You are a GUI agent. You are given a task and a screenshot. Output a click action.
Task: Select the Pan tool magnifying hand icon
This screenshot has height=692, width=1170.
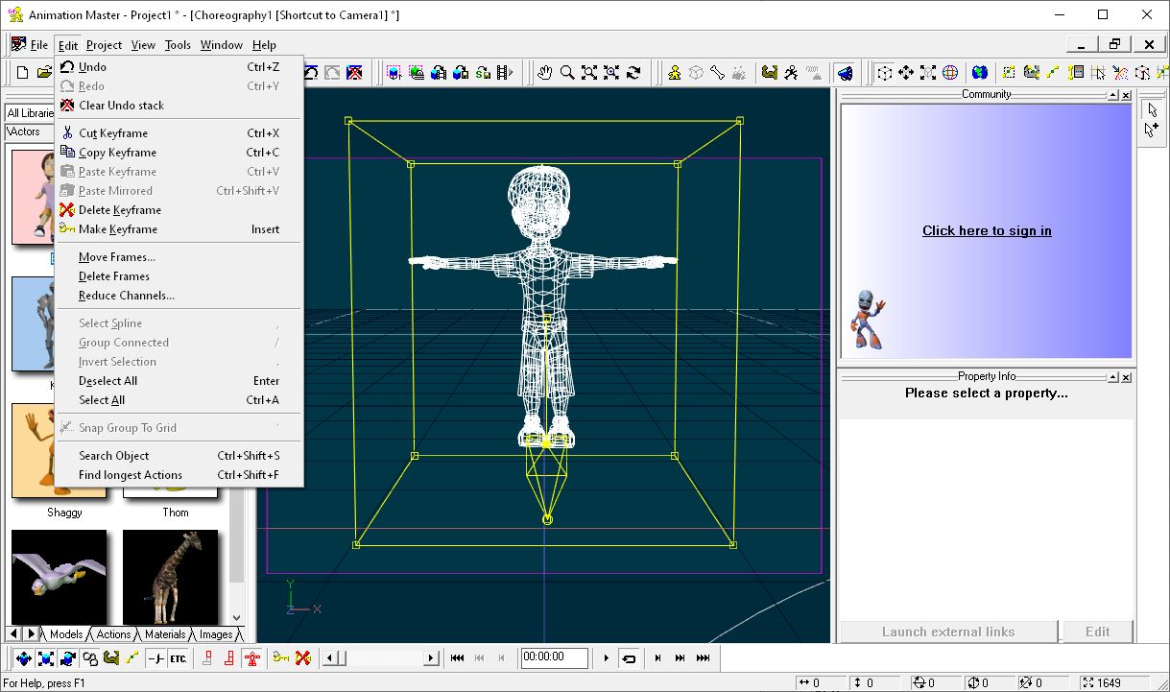[545, 72]
